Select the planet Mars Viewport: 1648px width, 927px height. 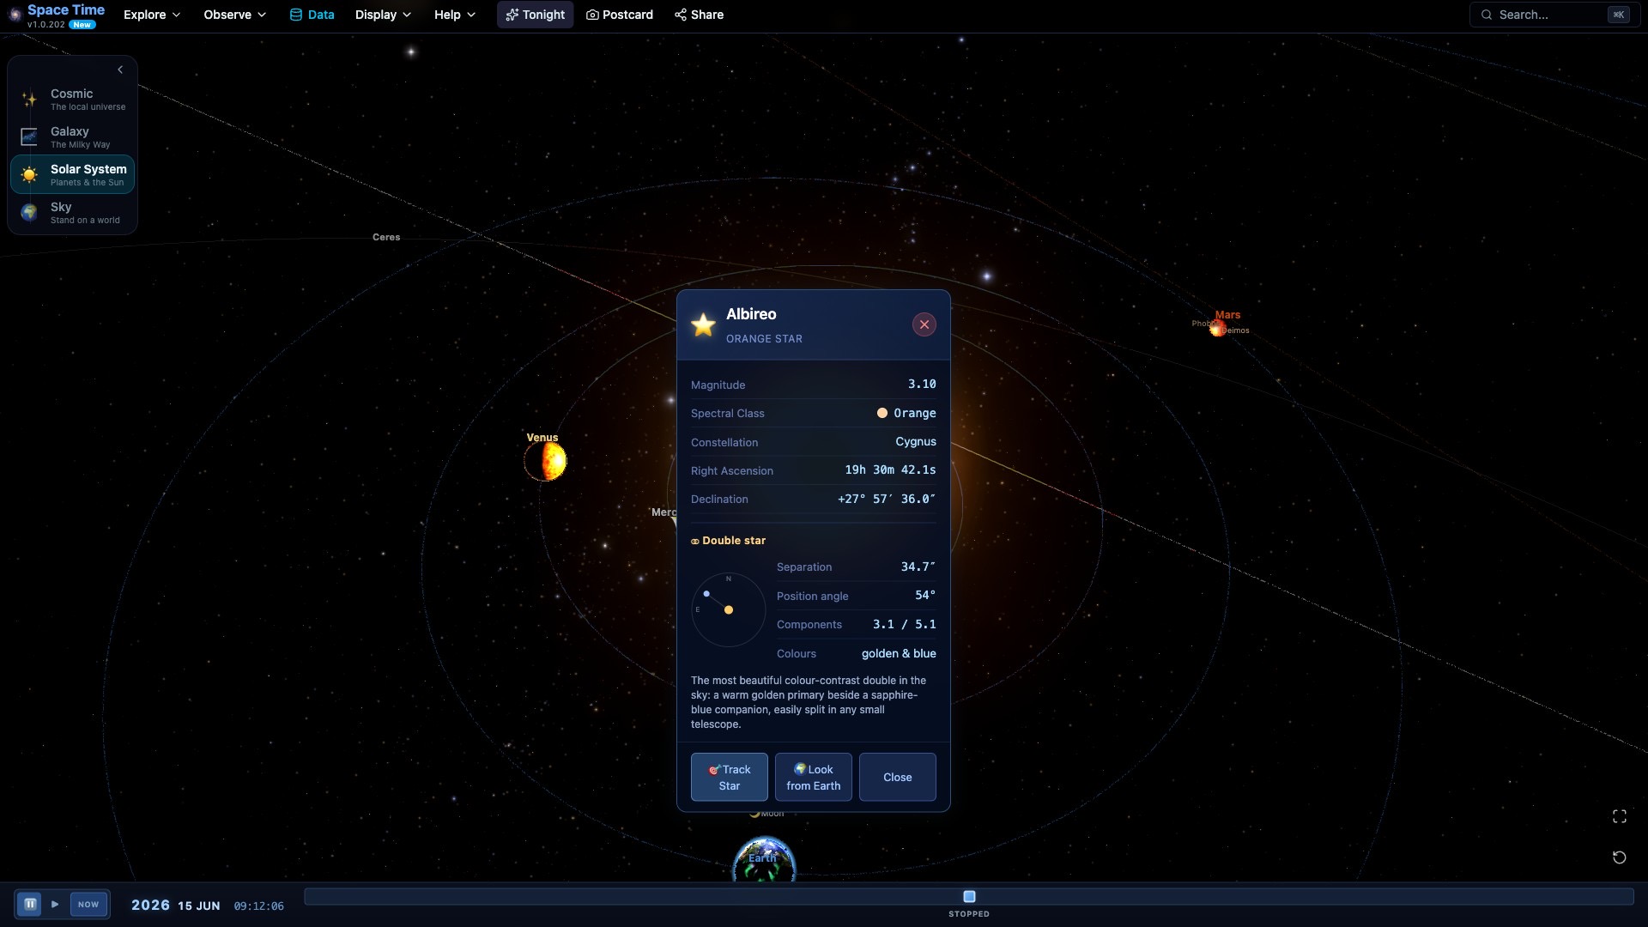coord(1217,329)
